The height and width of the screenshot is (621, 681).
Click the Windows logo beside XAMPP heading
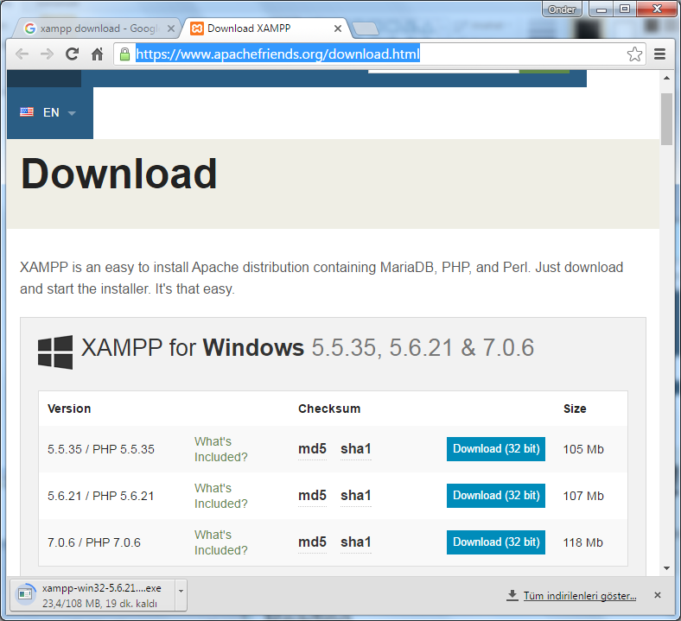(55, 352)
